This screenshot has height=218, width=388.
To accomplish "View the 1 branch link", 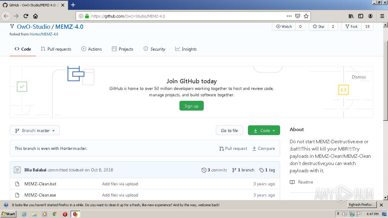I will click(243, 170).
